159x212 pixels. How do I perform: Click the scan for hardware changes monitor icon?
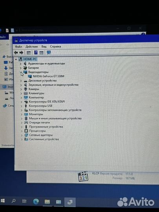(49, 52)
